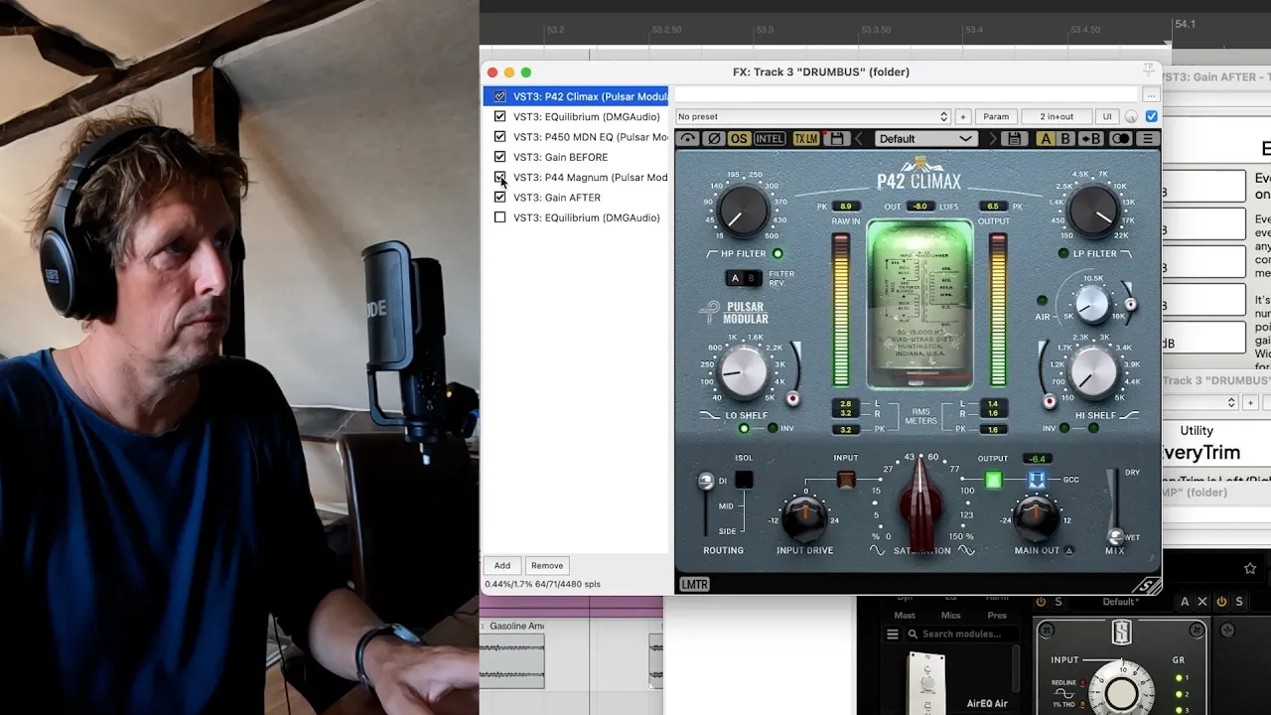Toggle the LP FILTER enable LED
This screenshot has width=1271, height=715.
1063,253
